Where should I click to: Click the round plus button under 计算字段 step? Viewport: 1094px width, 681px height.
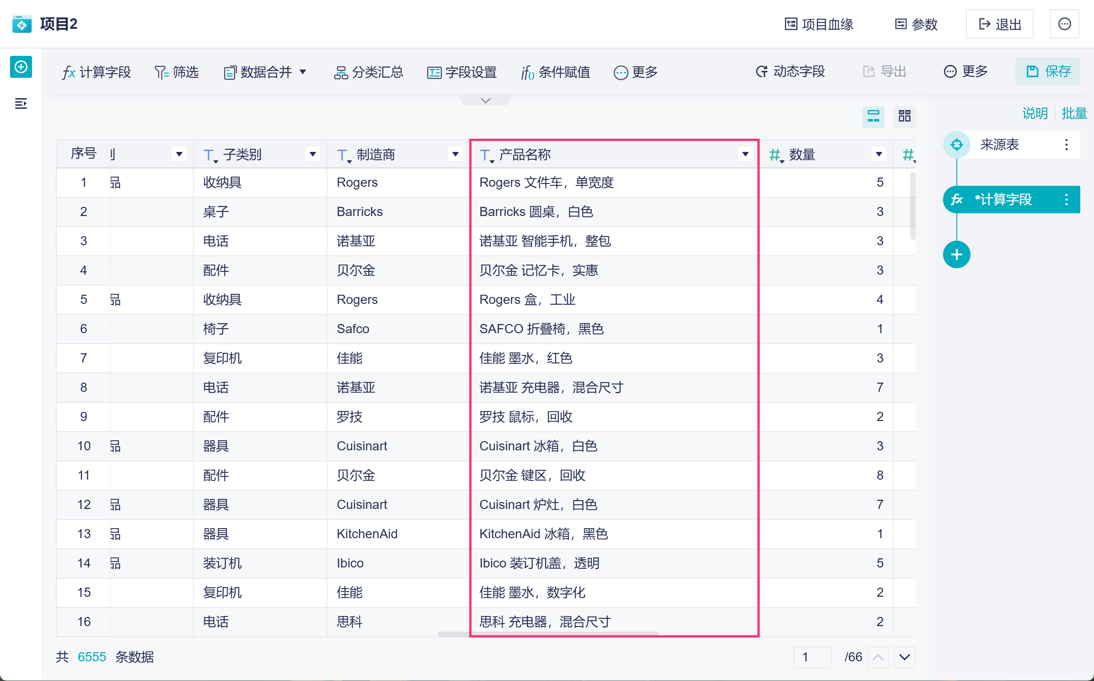coord(956,254)
